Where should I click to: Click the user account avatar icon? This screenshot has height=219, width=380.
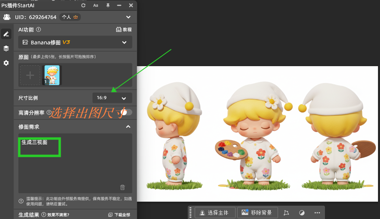(x=7, y=17)
